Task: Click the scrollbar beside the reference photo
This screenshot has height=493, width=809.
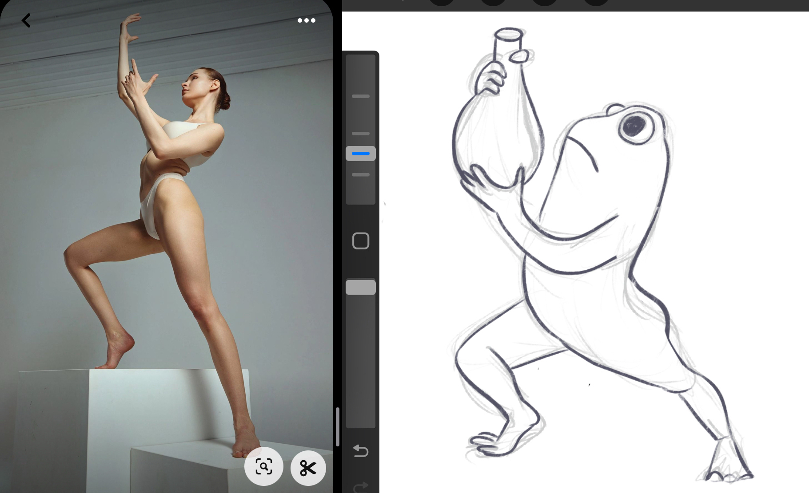Action: point(338,426)
